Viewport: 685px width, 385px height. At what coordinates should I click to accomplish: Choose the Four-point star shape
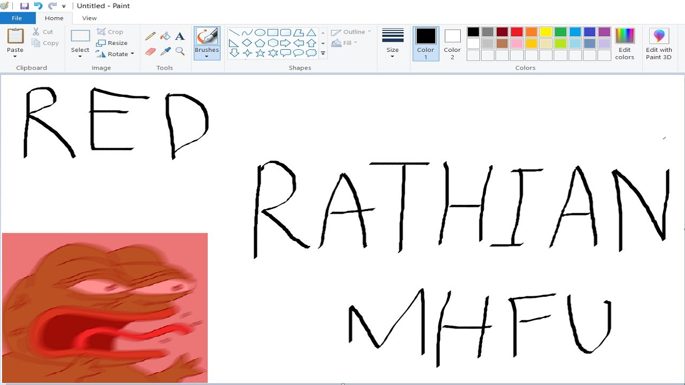point(247,53)
